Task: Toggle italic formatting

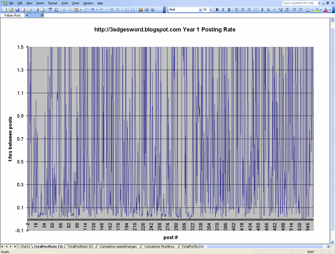Action: click(x=223, y=10)
